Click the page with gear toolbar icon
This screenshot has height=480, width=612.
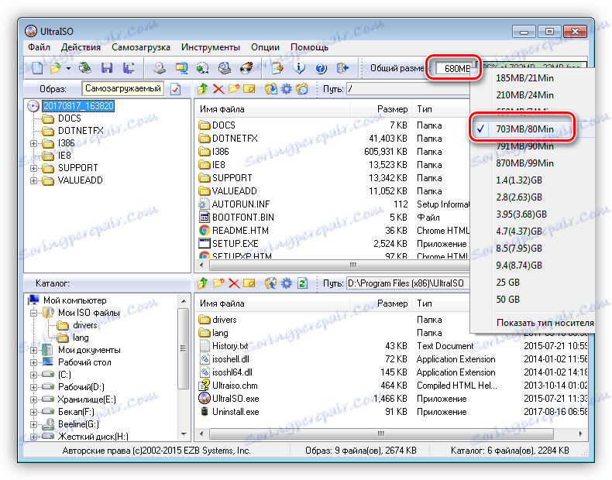(277, 68)
